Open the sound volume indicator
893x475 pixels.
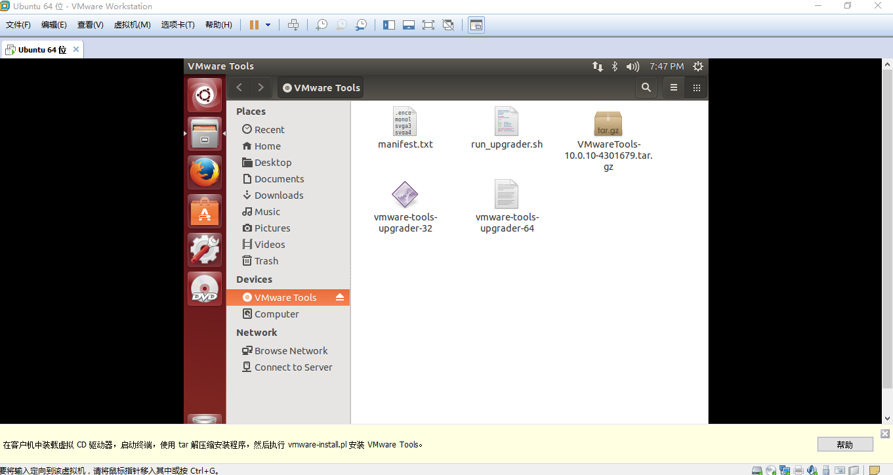pyautogui.click(x=633, y=66)
